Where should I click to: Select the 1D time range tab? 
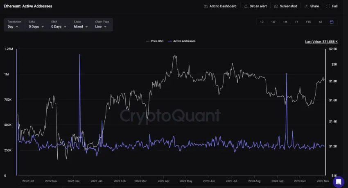tap(262, 22)
